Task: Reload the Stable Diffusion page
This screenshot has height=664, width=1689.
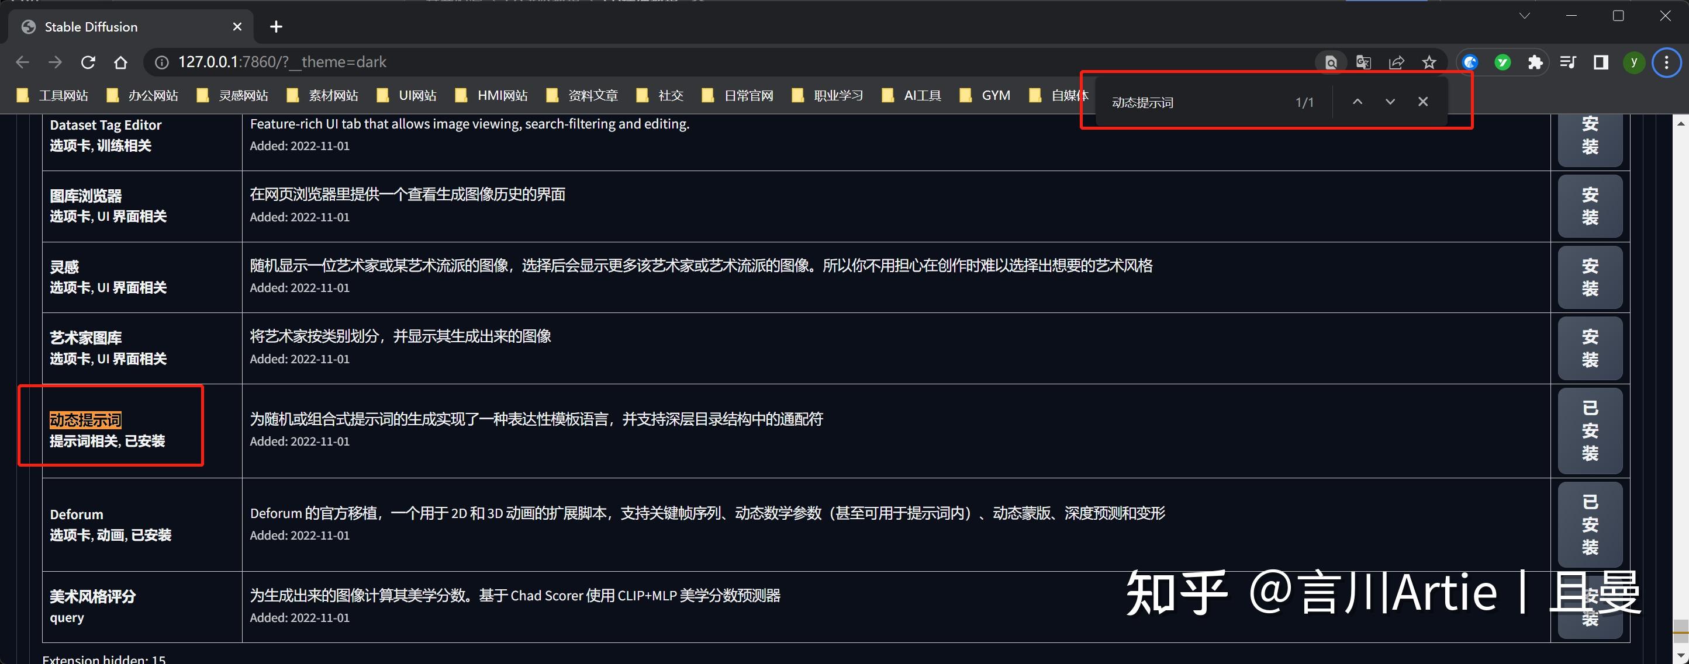Action: point(88,61)
